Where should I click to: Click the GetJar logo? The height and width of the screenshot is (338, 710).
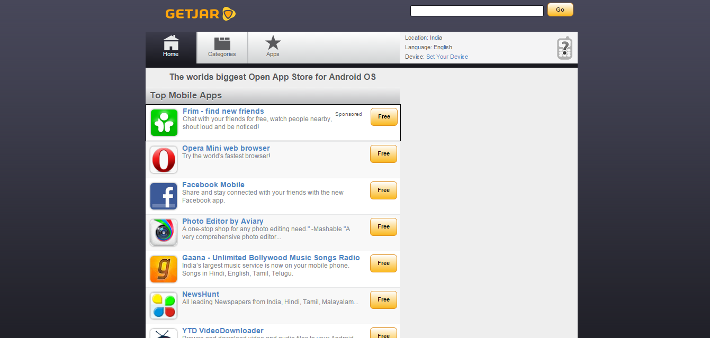(x=201, y=13)
